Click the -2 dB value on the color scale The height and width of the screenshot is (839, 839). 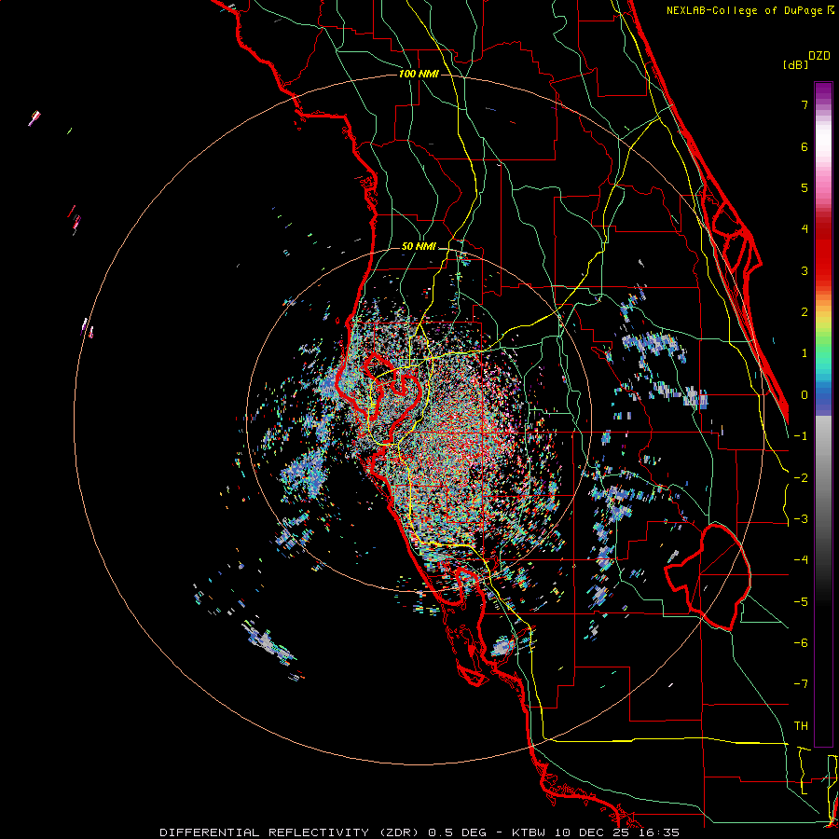(x=801, y=478)
